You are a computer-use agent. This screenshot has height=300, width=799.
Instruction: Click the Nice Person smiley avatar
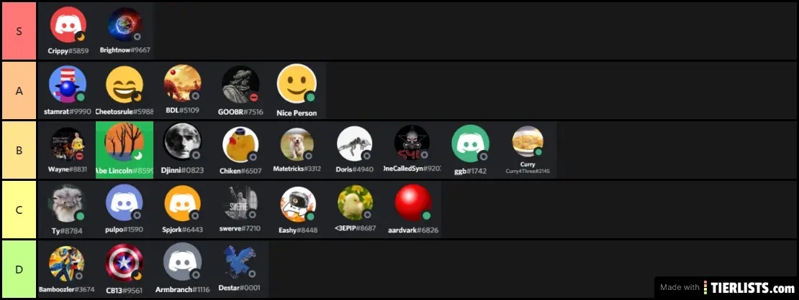click(297, 83)
